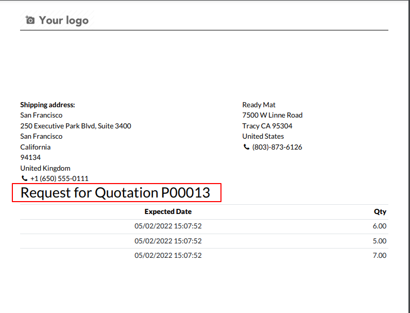The image size is (410, 313).
Task: Click vendor name 'Ready Mat'
Action: click(x=259, y=105)
